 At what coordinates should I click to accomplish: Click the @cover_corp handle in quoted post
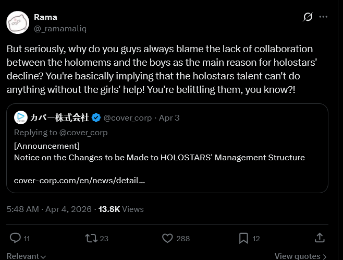click(x=128, y=118)
